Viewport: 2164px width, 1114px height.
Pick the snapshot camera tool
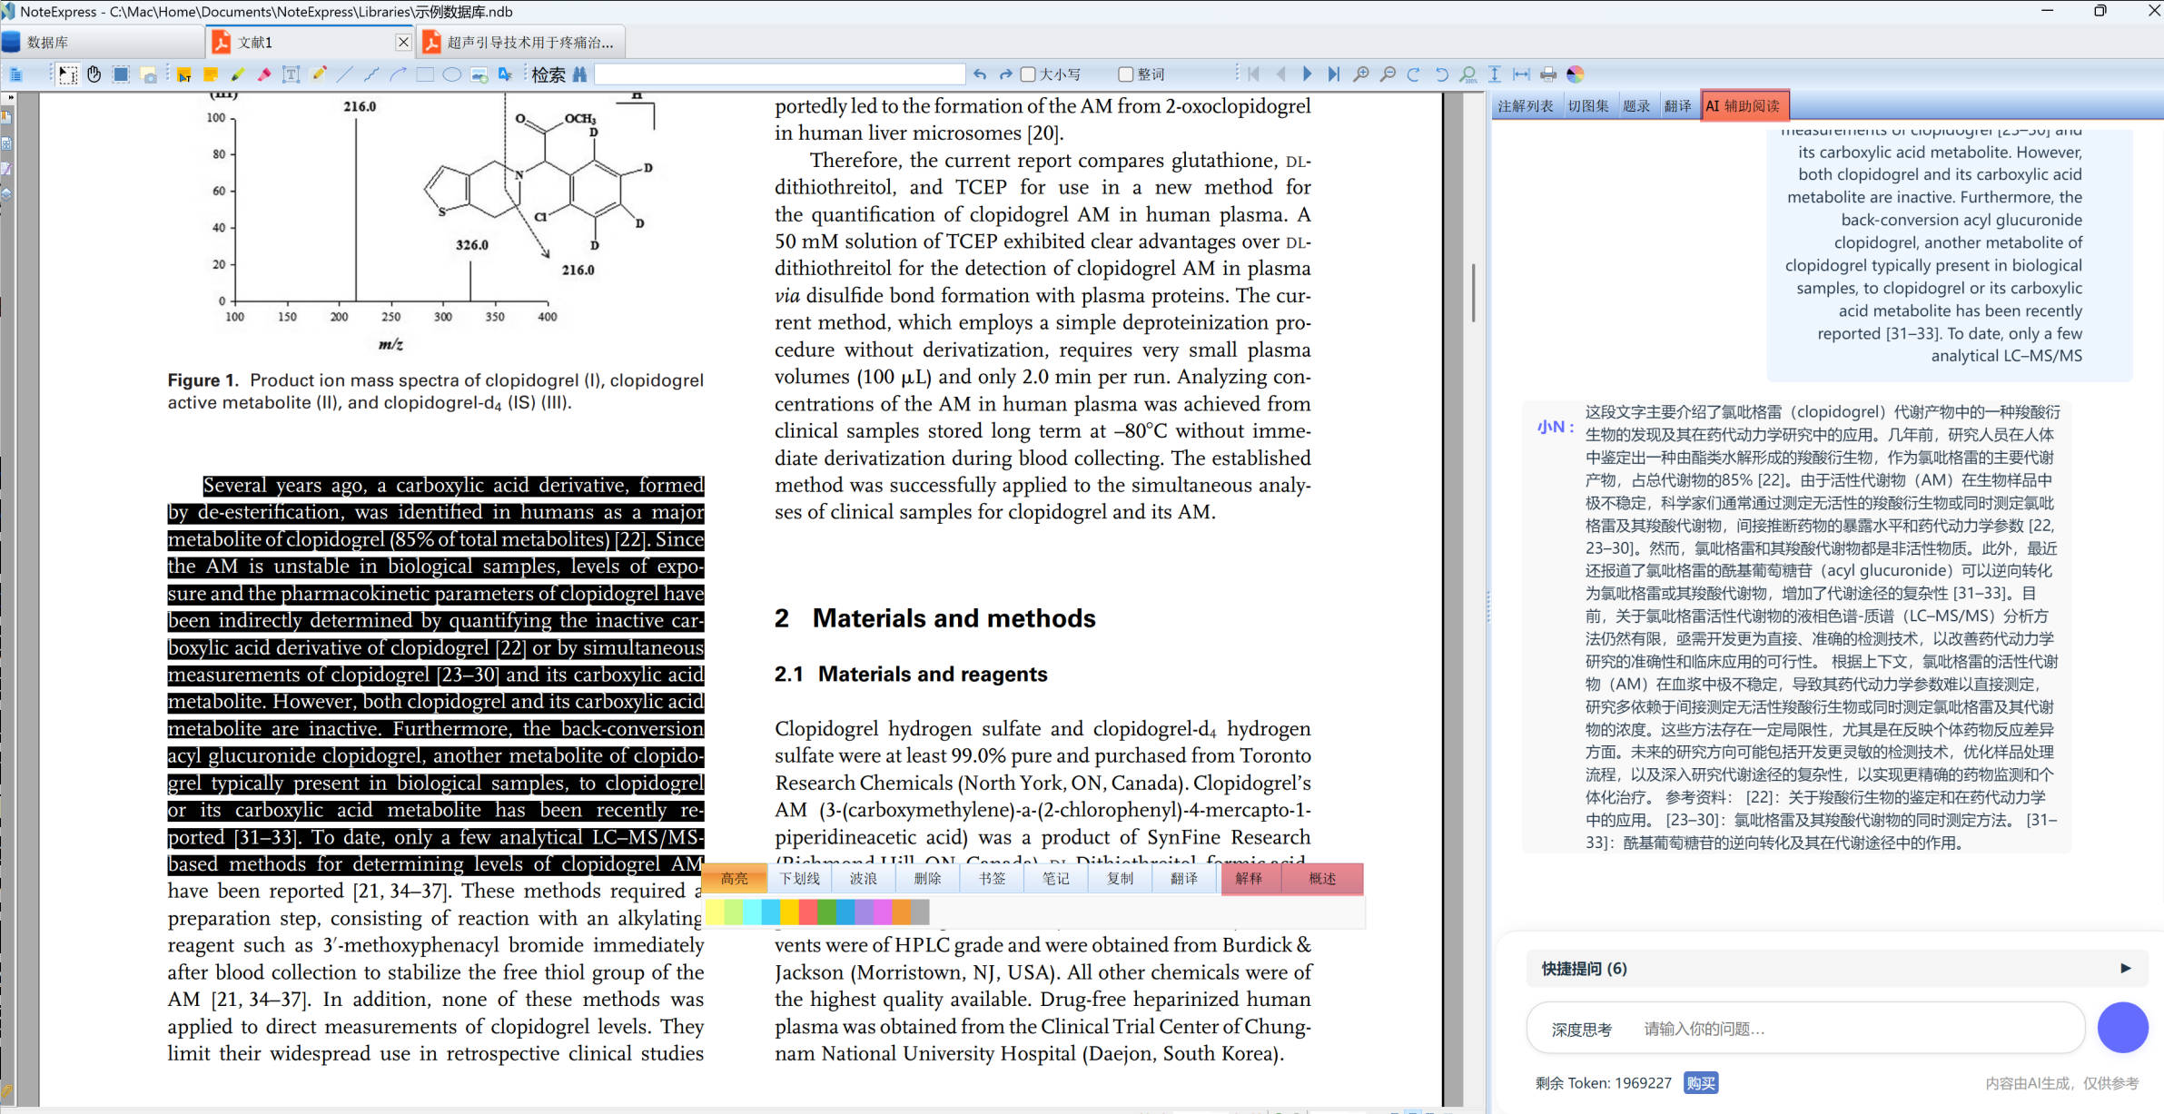(148, 74)
